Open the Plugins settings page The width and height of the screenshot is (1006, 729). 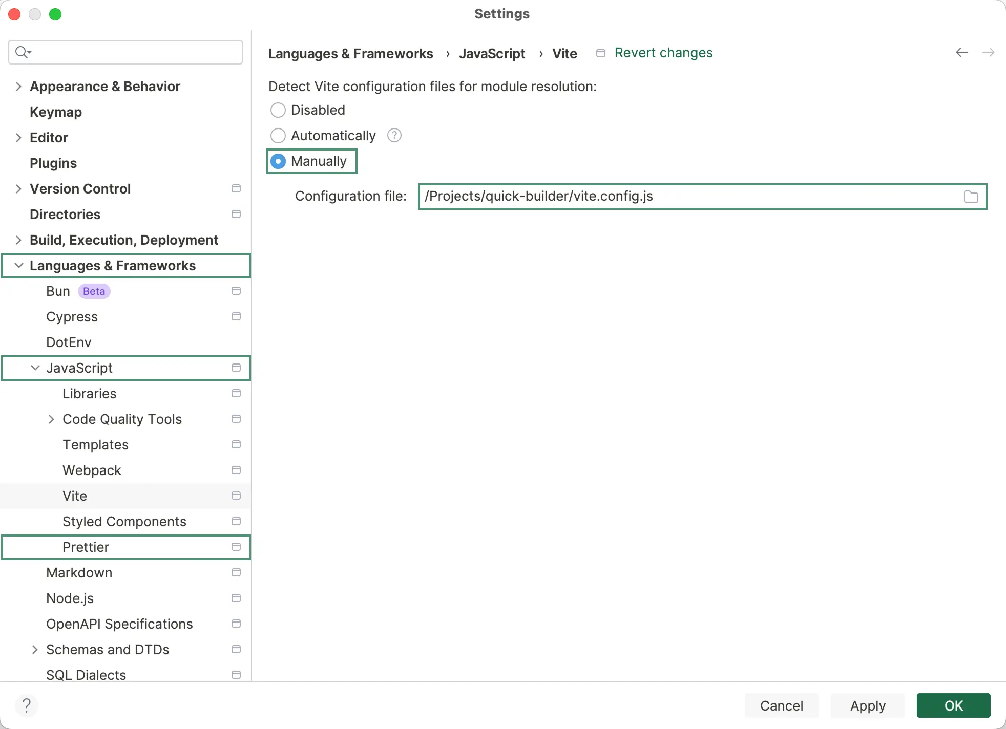click(x=53, y=163)
